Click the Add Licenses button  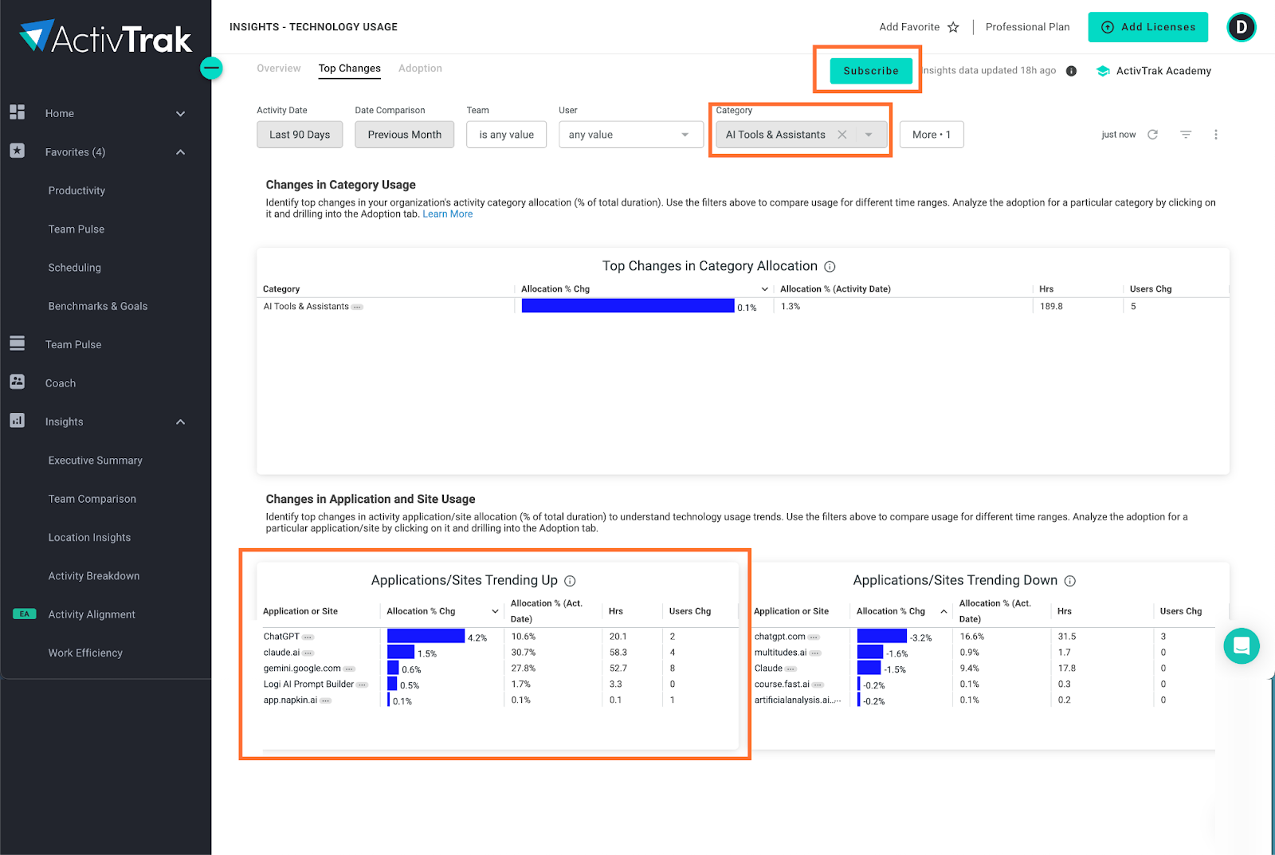coord(1148,27)
